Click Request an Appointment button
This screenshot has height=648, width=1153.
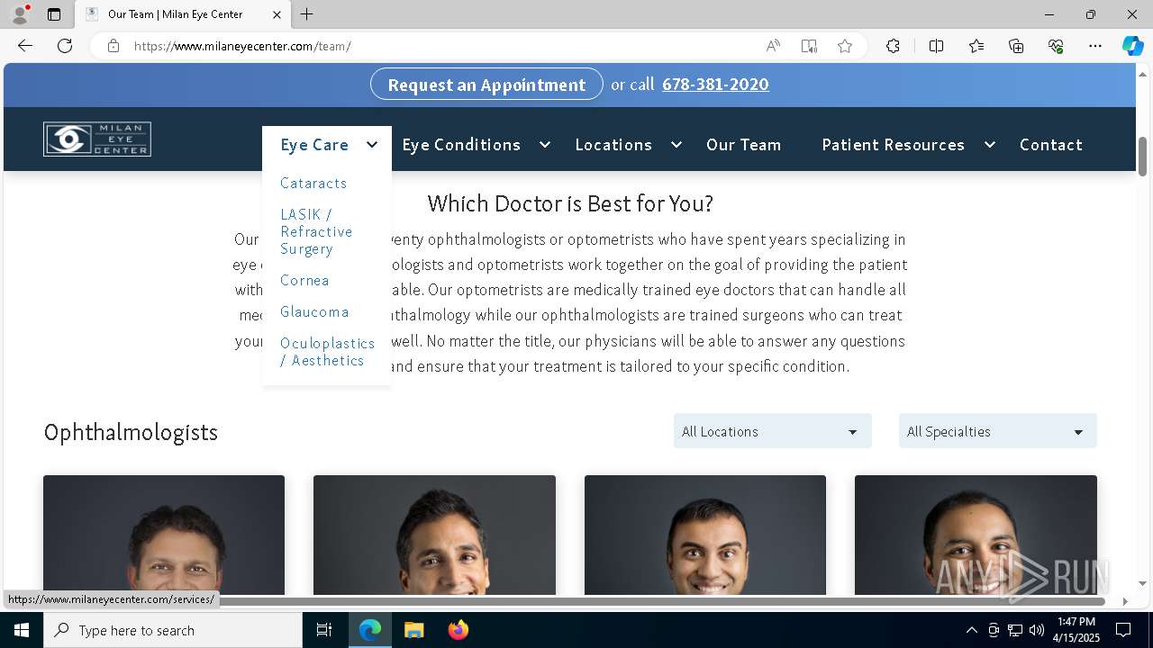click(x=486, y=85)
